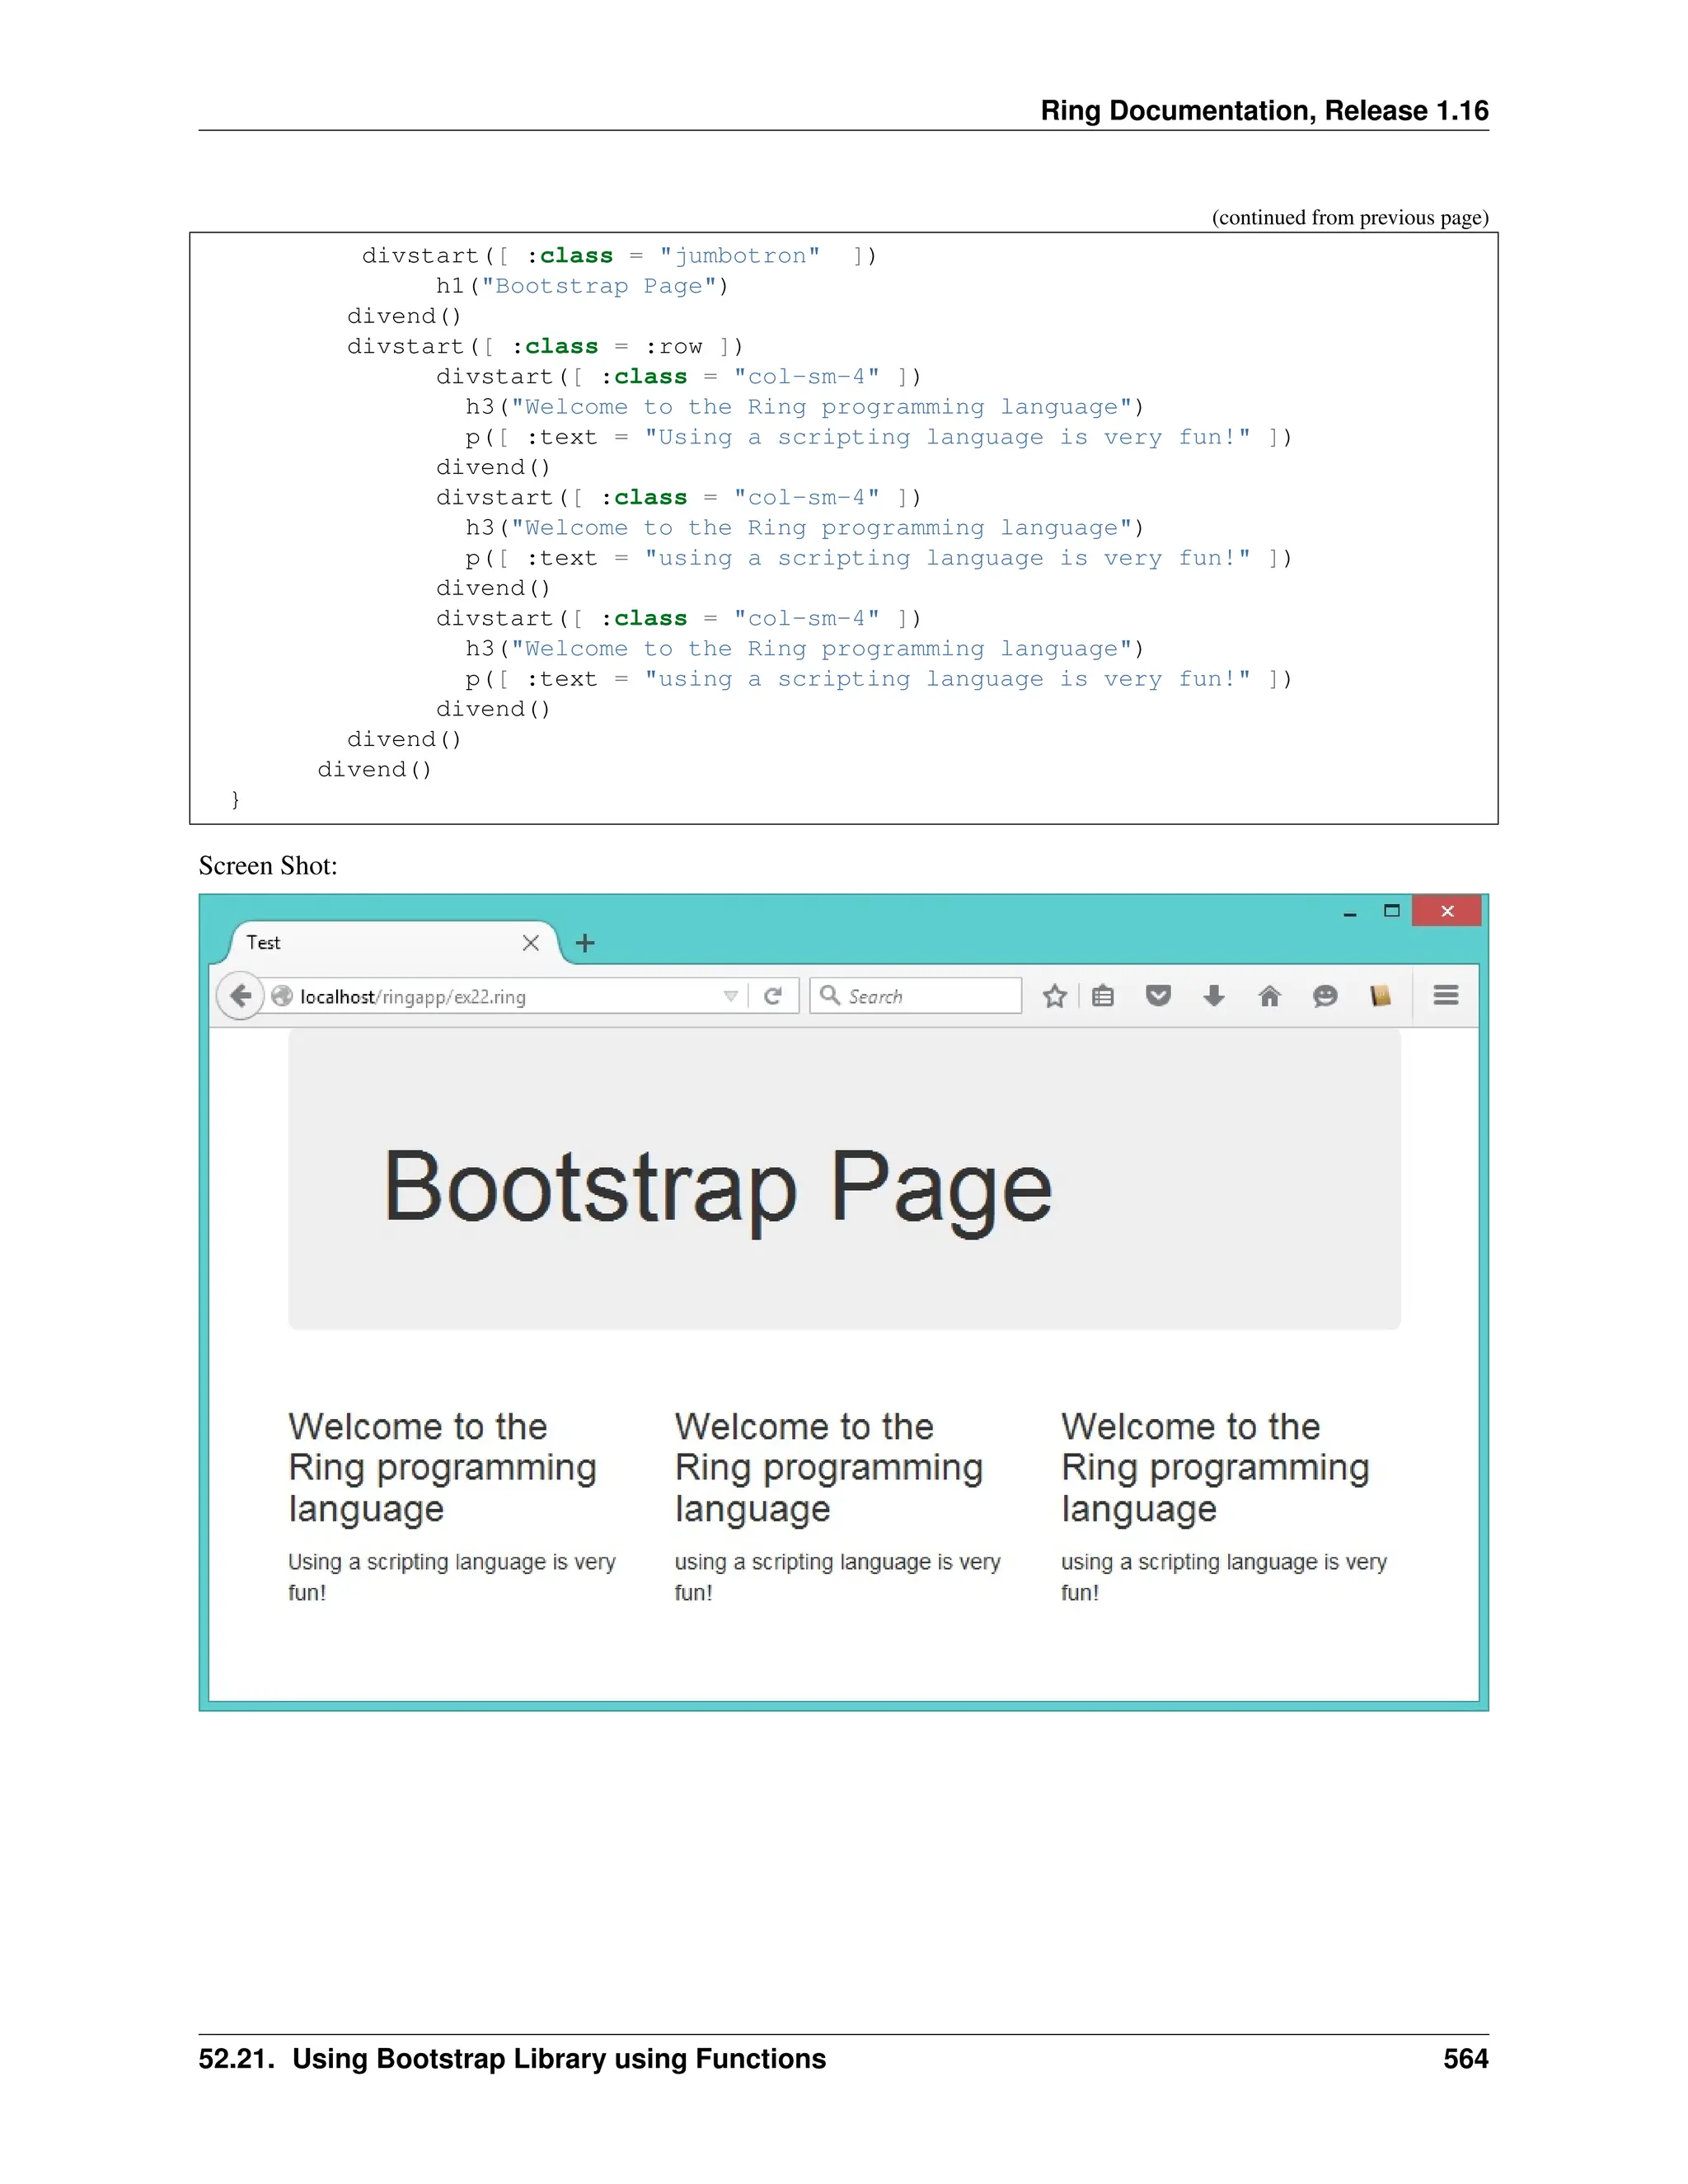Save page to Pocket icon
The width and height of the screenshot is (1688, 2184).
[x=1158, y=996]
